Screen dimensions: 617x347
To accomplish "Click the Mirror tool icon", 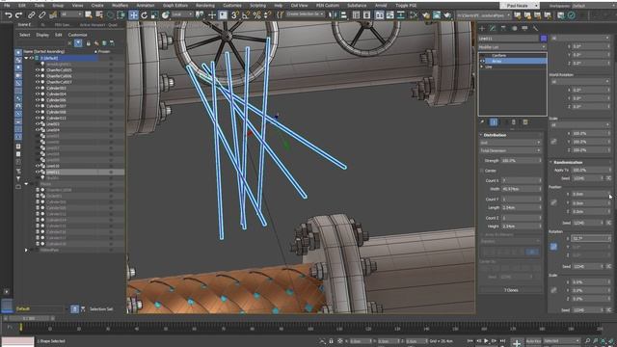I will click(x=333, y=15).
